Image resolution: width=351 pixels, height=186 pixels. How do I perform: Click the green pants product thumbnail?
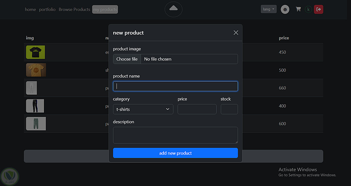(x=36, y=124)
